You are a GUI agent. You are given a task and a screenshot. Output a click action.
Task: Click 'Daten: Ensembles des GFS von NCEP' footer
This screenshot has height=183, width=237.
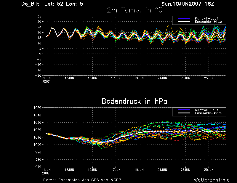82,180
